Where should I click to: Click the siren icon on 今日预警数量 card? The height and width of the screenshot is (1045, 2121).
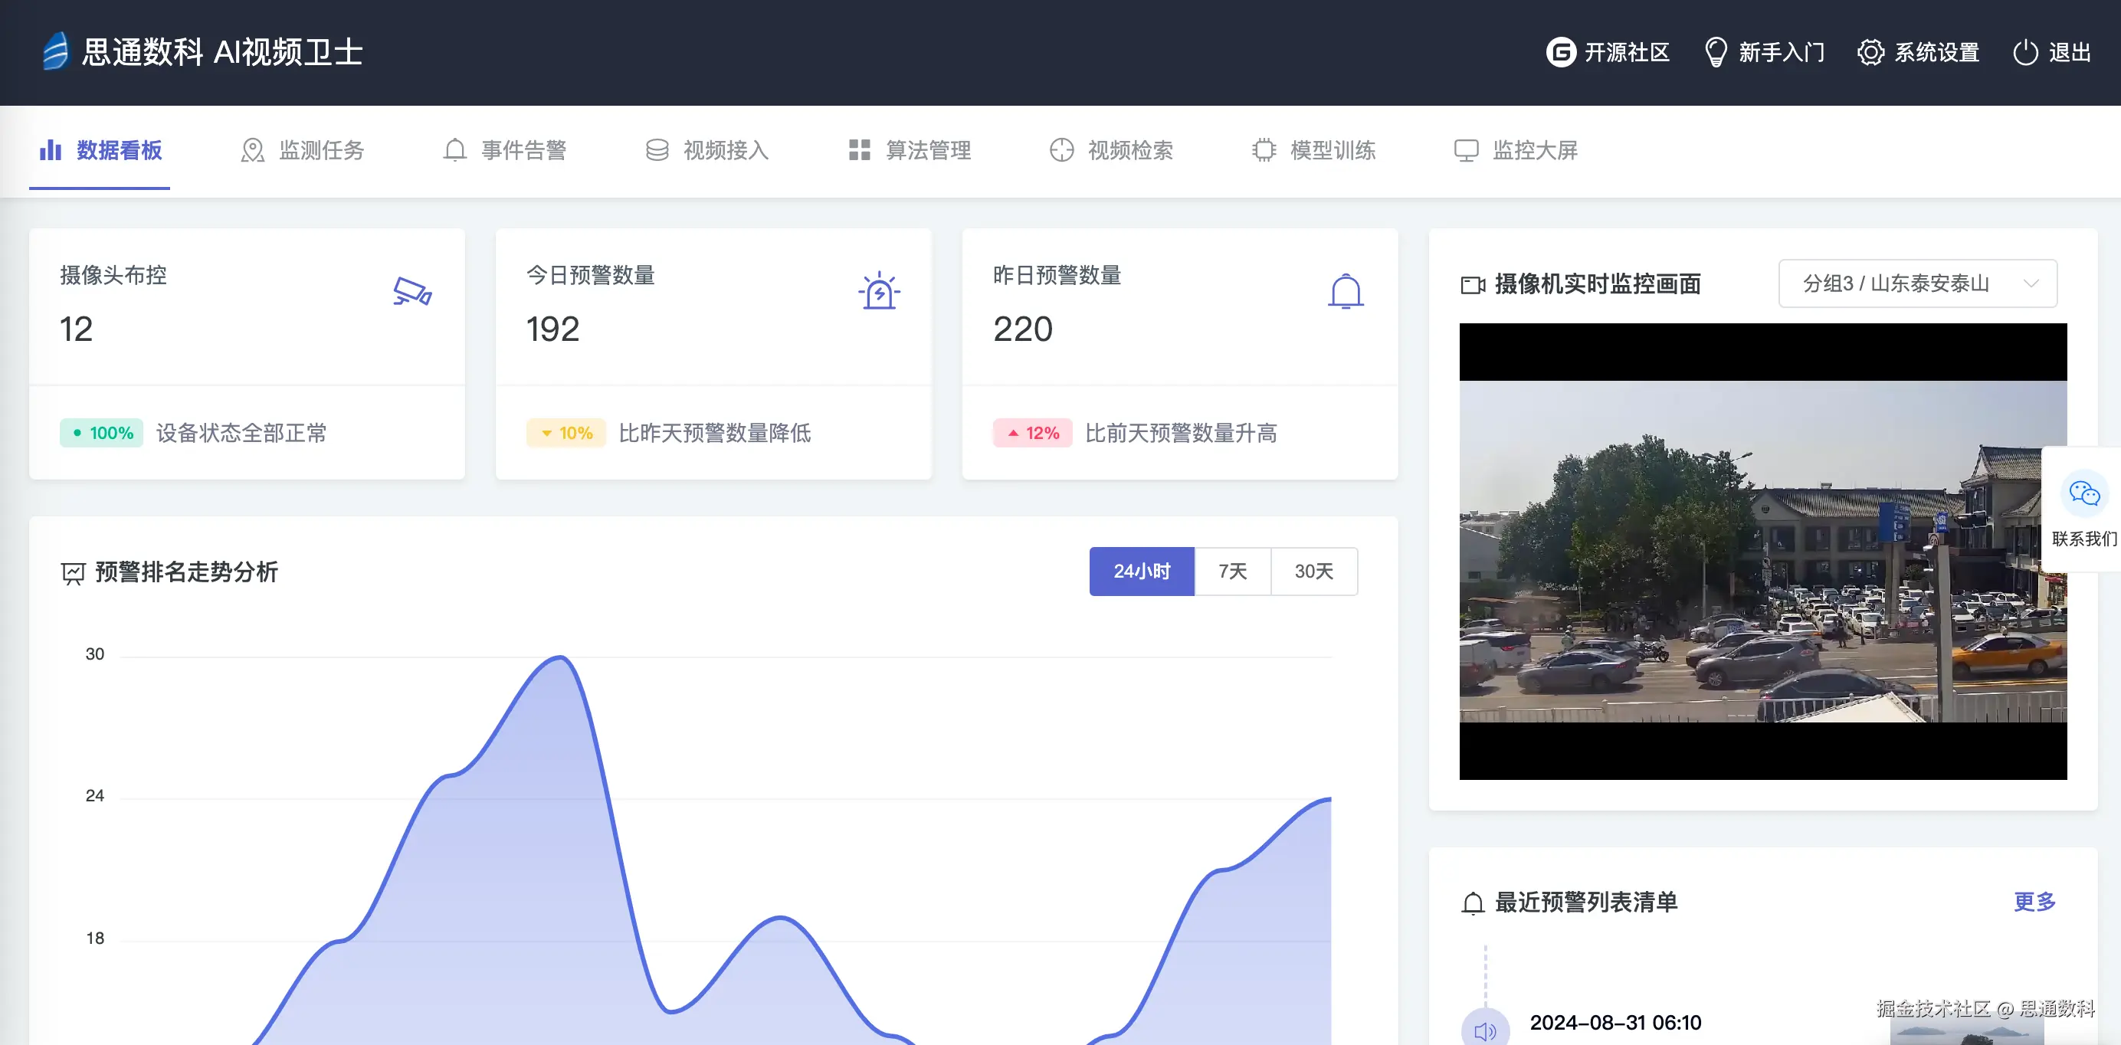(x=879, y=292)
